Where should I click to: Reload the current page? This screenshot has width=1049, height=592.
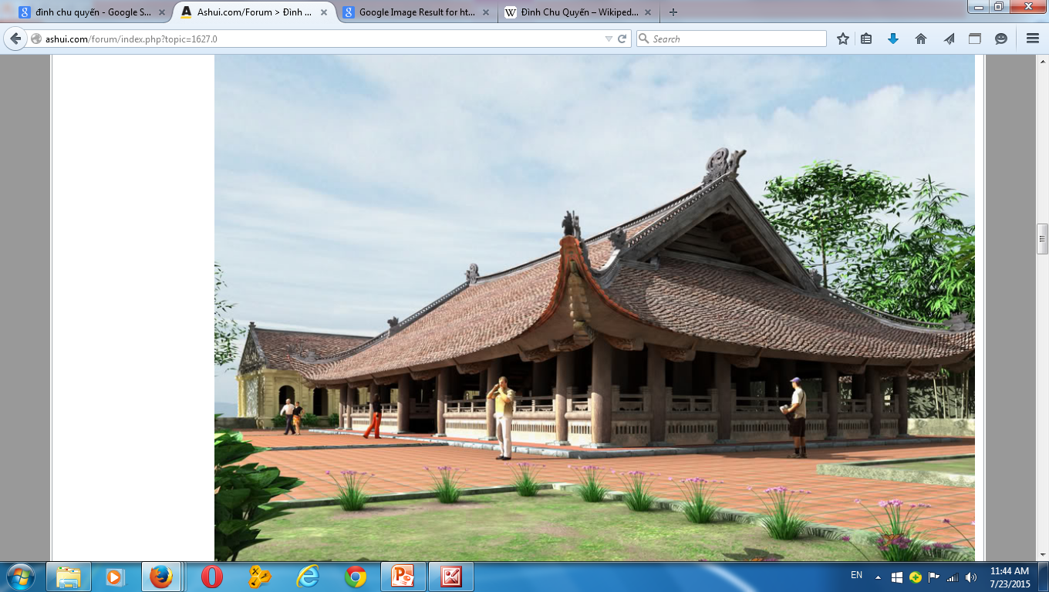coord(622,39)
